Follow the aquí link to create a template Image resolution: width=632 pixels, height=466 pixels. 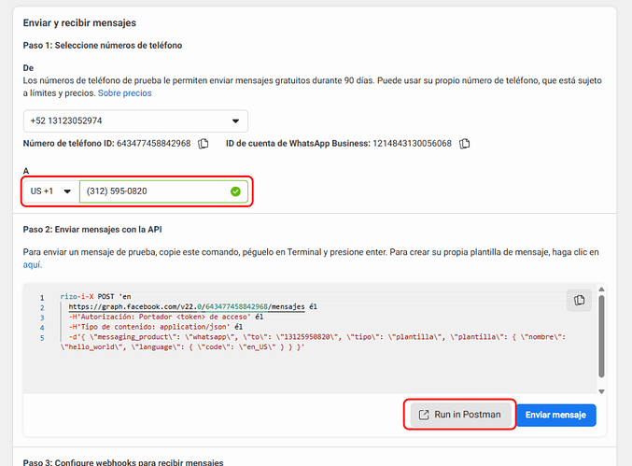point(33,265)
